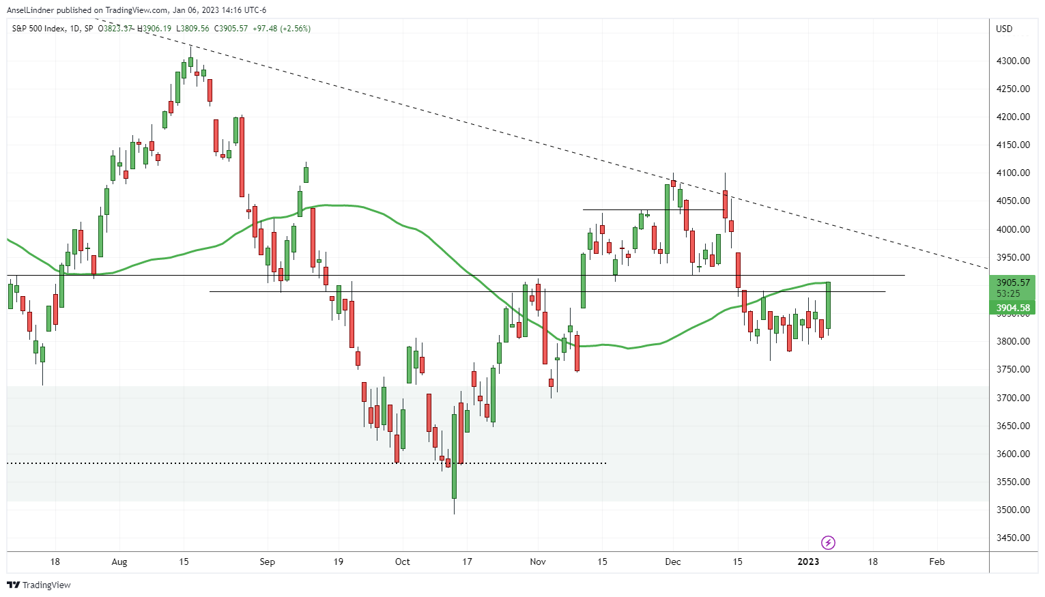This screenshot has width=1045, height=597.
Task: Select the dotted horizontal line near 3580
Action: point(205,463)
